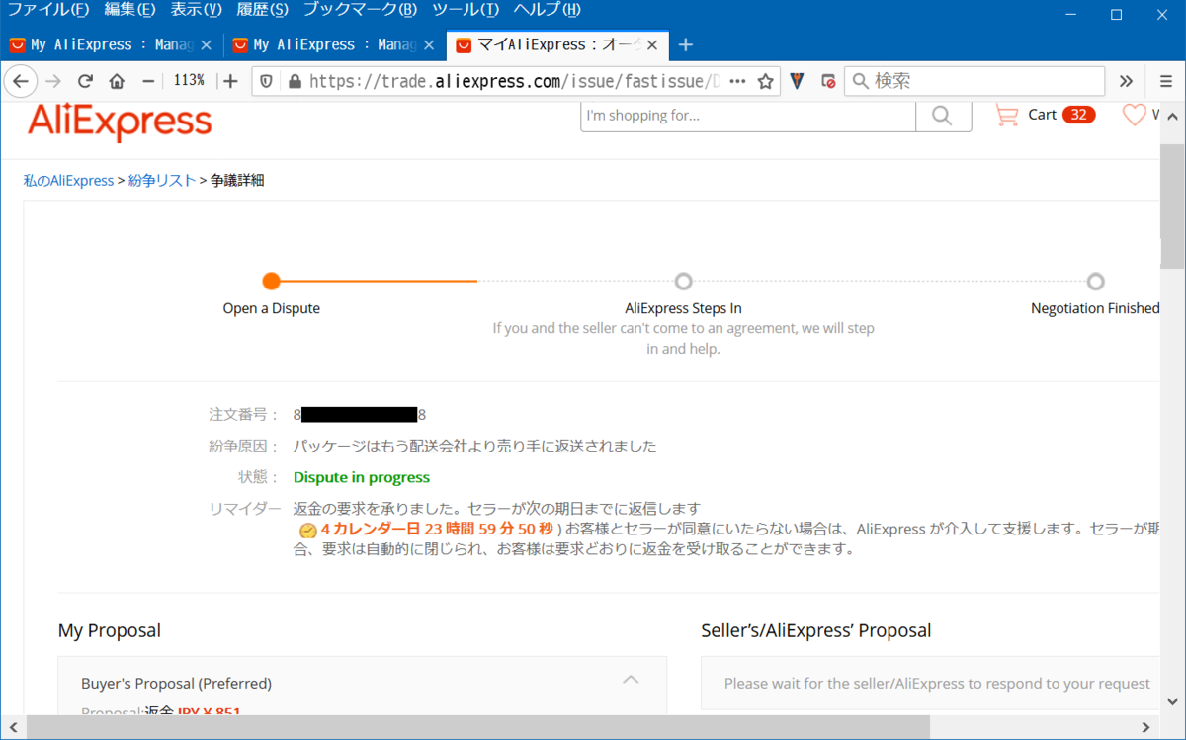The image size is (1186, 740).
Task: Click the AliExpress Steps In step circle
Action: pos(683,281)
